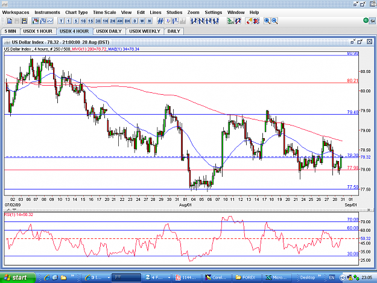Click the price scale icon in toolbar
Screen dimensions: 377x283
tap(176, 21)
